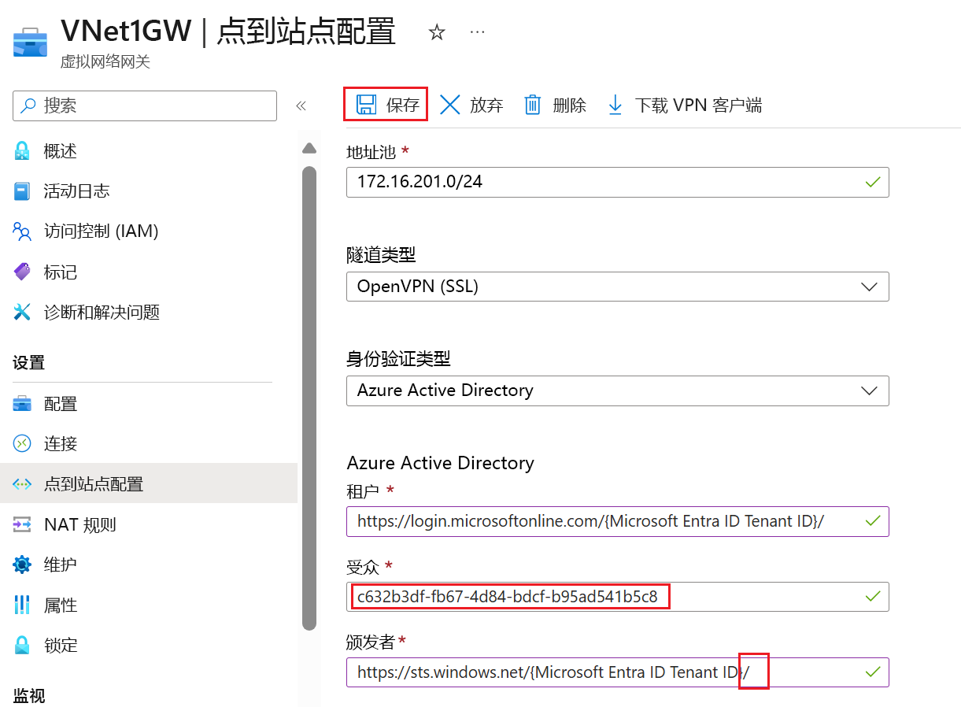This screenshot has height=707, width=961.
Task: Click the 监视 section heading
Action: (x=29, y=696)
